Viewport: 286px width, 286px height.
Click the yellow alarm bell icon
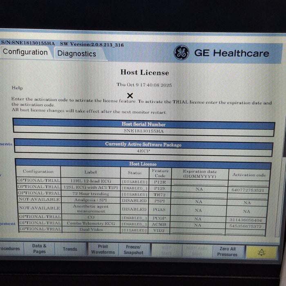point(261,252)
